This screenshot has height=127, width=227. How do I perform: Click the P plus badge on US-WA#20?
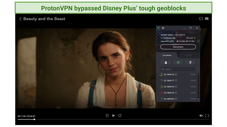tap(176, 99)
